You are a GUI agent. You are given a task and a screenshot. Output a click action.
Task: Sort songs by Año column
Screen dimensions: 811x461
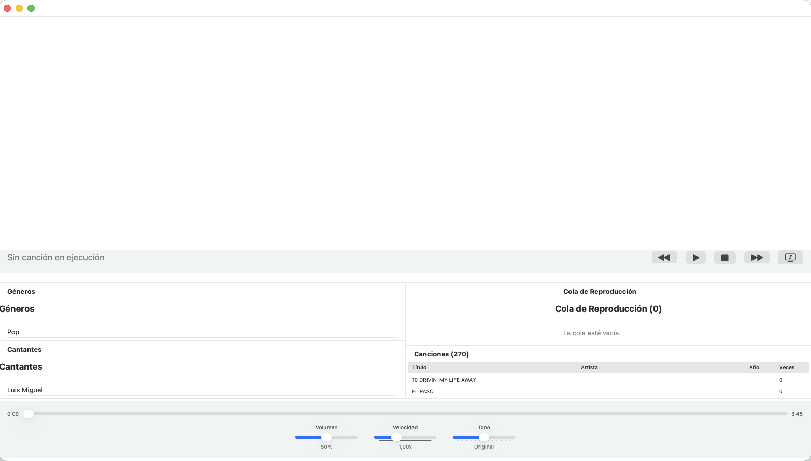pyautogui.click(x=754, y=368)
